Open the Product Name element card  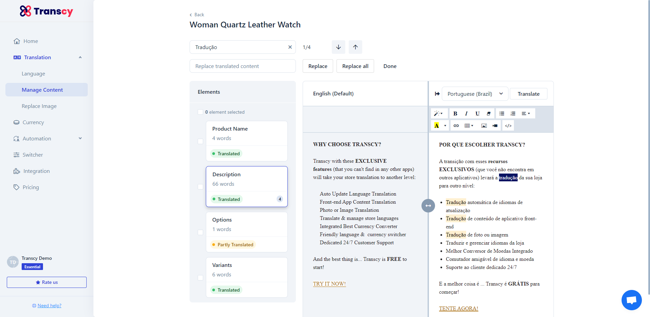[x=247, y=141]
